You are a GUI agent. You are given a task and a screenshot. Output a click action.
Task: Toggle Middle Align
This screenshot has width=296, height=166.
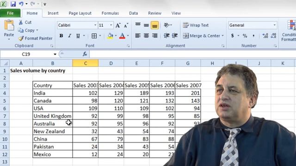[x=146, y=25]
